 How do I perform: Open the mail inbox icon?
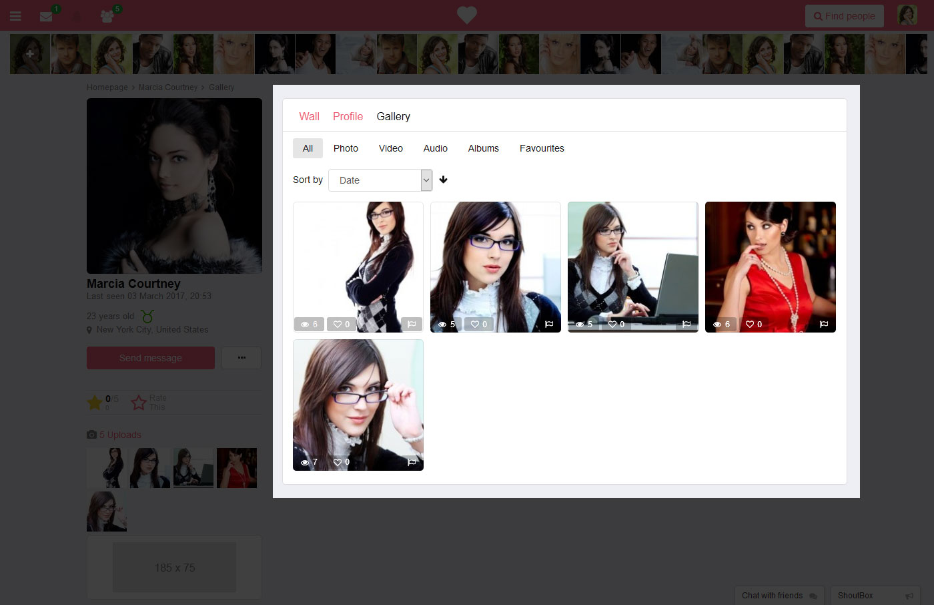point(46,16)
